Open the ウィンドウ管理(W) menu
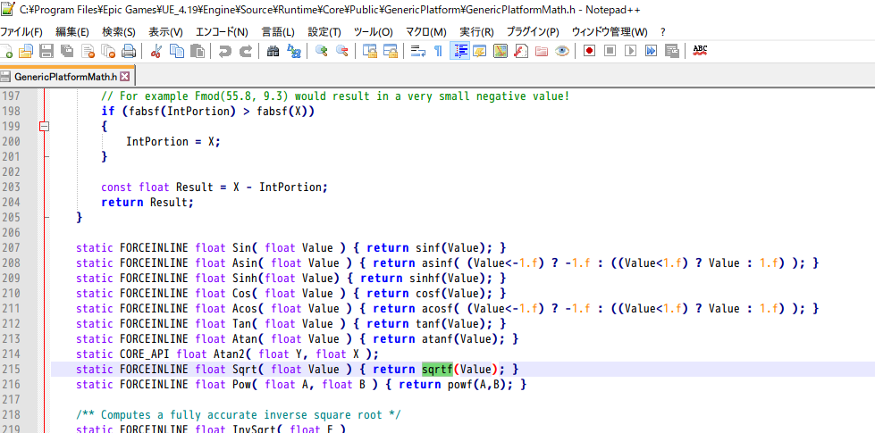Image resolution: width=875 pixels, height=433 pixels. click(x=610, y=32)
